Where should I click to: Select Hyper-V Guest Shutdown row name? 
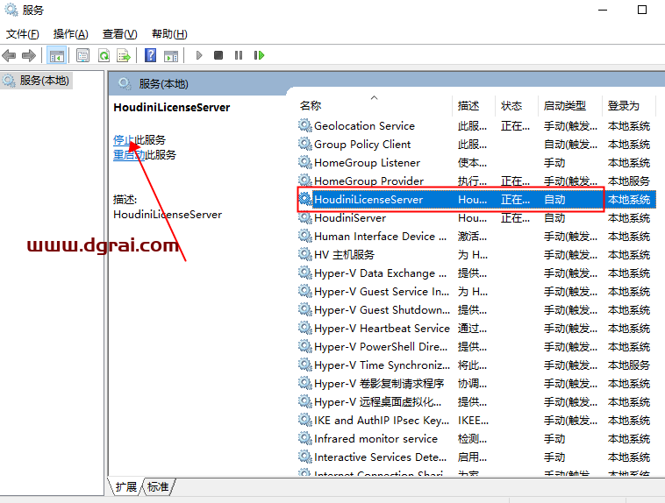click(x=382, y=310)
